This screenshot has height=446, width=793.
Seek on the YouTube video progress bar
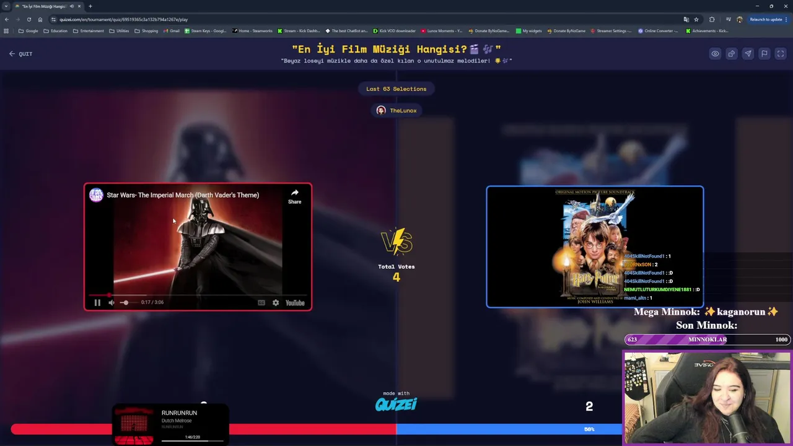click(x=198, y=295)
